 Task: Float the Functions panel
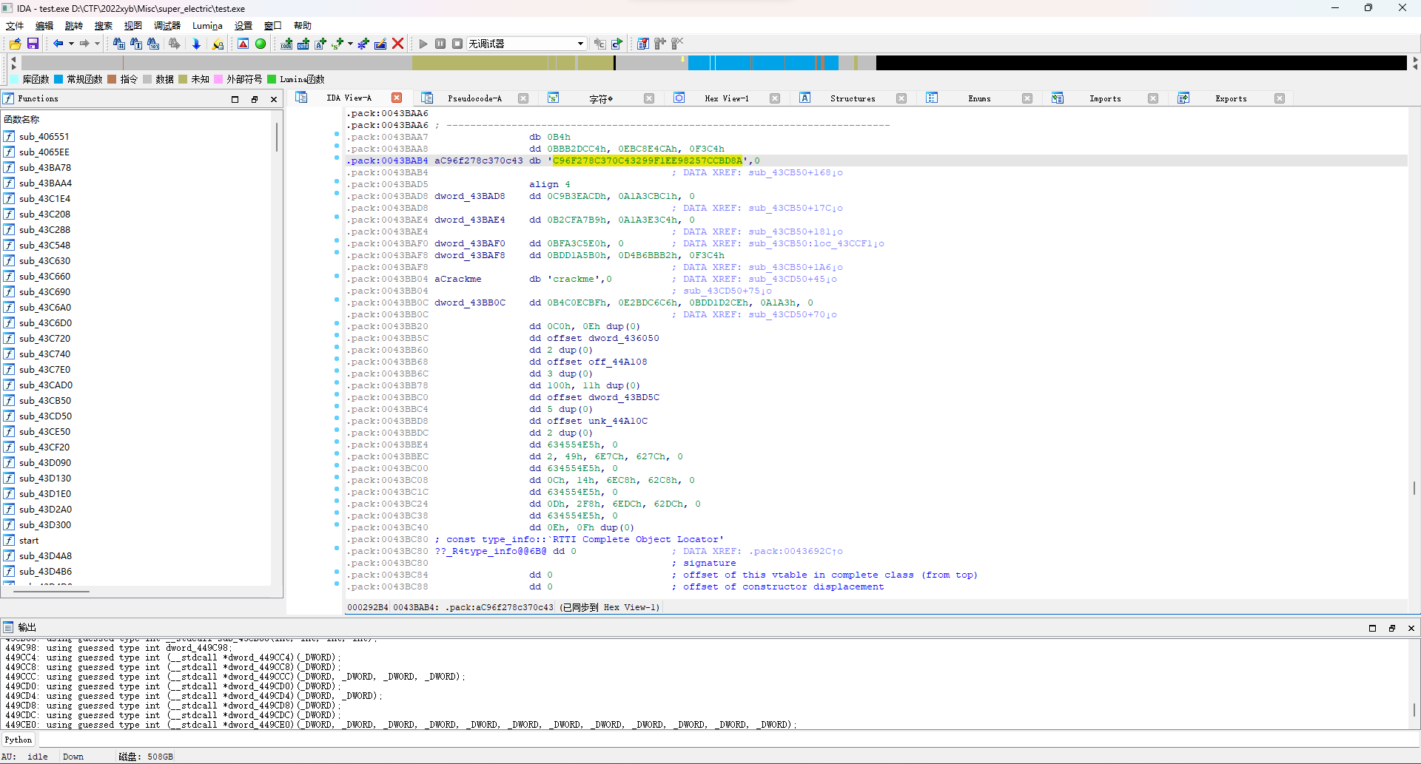pyautogui.click(x=255, y=99)
